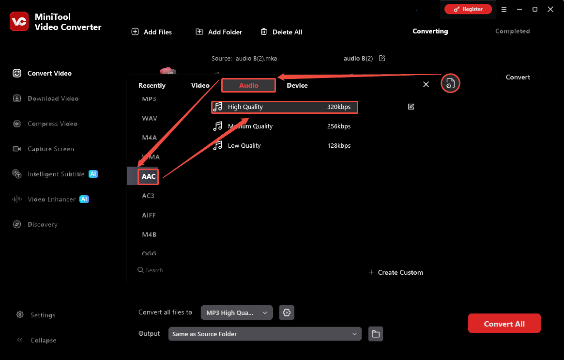564x360 pixels.
Task: Open Intelligent Subtitle AI badge
Action: click(93, 174)
